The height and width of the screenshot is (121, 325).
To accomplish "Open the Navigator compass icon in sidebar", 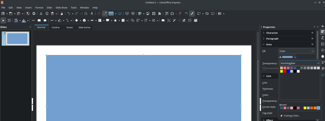I will [x=322, y=50].
